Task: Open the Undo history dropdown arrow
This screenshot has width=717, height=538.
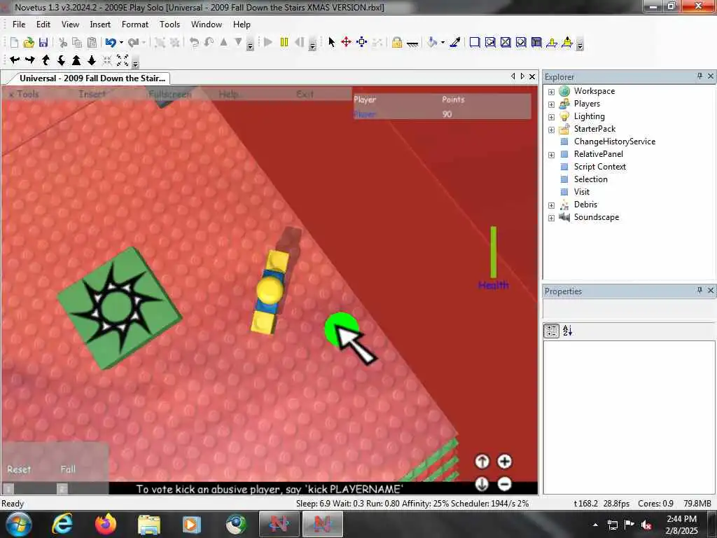Action: pyautogui.click(x=121, y=43)
